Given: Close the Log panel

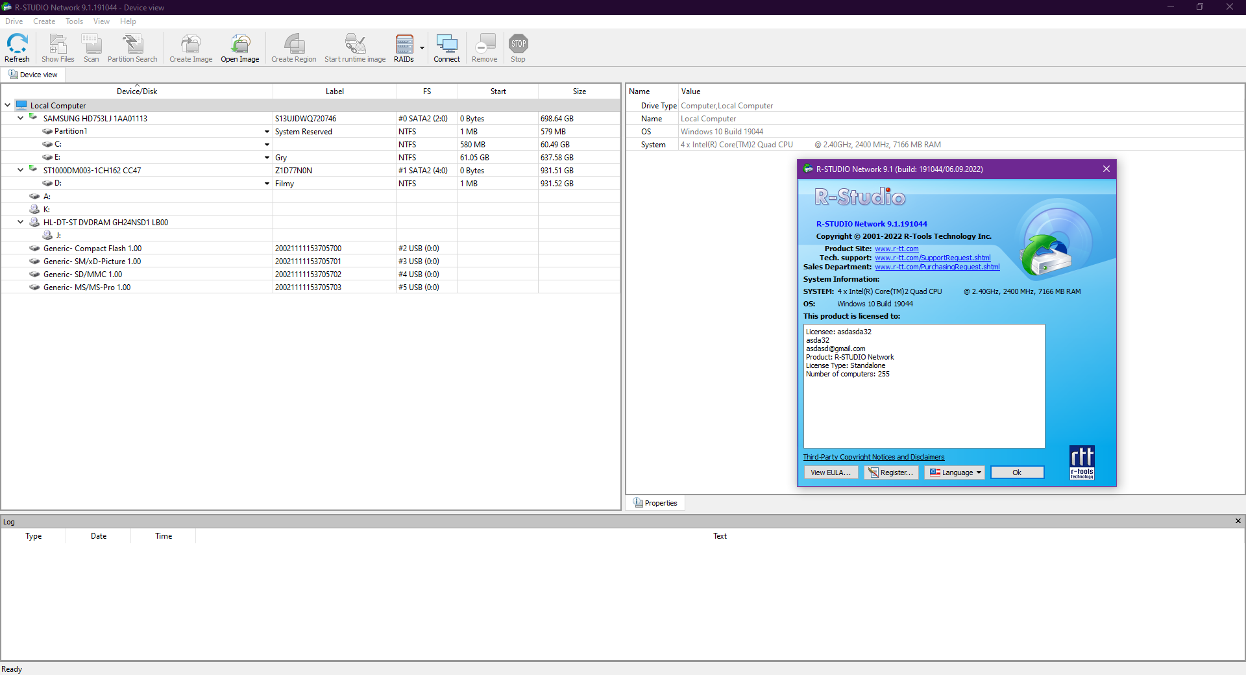Looking at the screenshot, I should point(1238,521).
